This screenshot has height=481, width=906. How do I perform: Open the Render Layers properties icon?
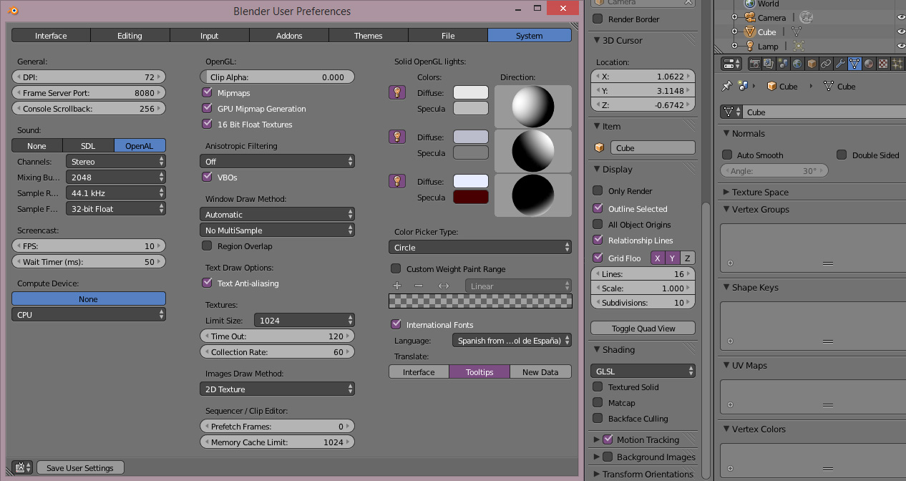click(769, 64)
